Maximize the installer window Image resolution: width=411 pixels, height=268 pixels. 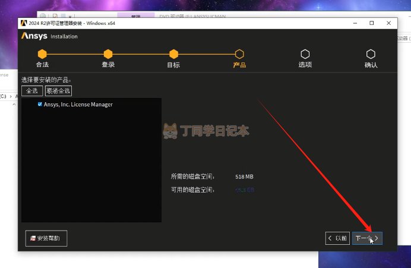click(x=372, y=23)
